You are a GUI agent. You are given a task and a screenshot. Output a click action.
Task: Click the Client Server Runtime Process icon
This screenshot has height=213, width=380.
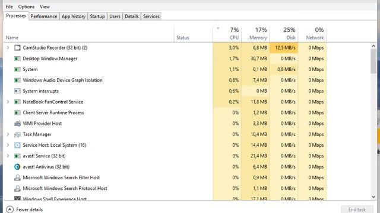click(x=17, y=113)
